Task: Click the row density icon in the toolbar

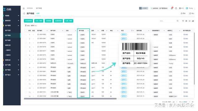Action: coord(190,21)
